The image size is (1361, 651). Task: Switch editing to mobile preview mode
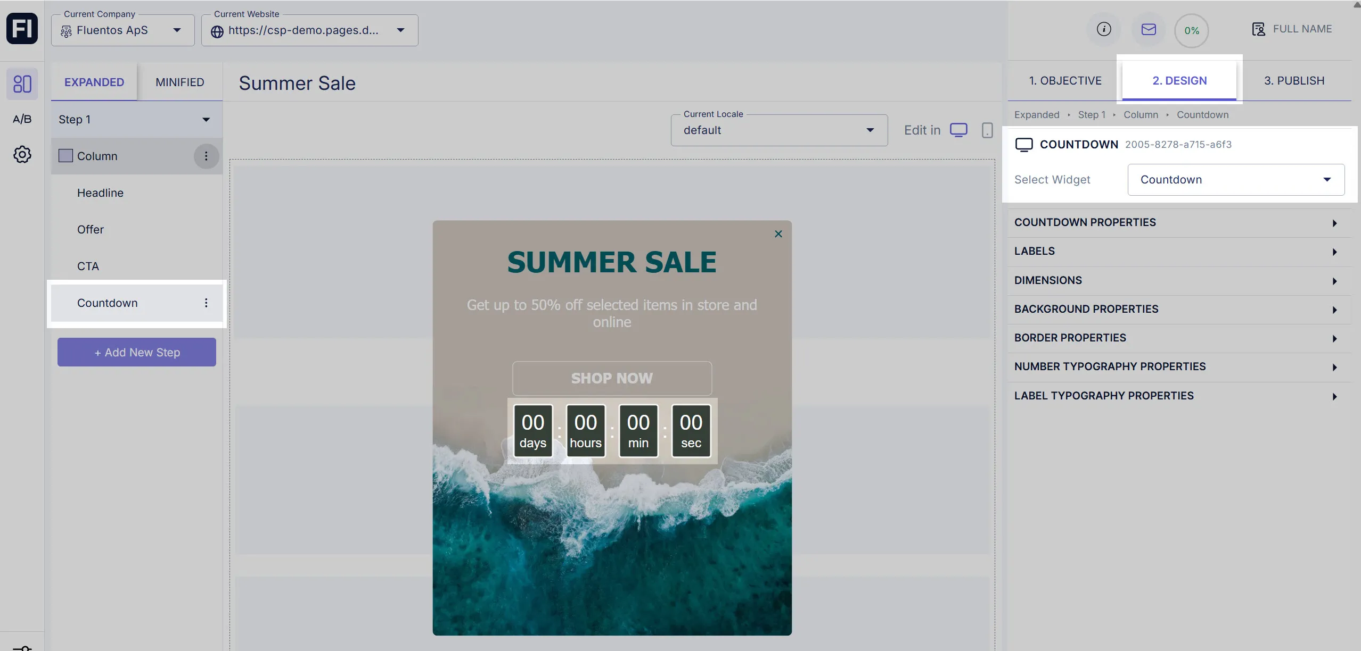coord(986,130)
